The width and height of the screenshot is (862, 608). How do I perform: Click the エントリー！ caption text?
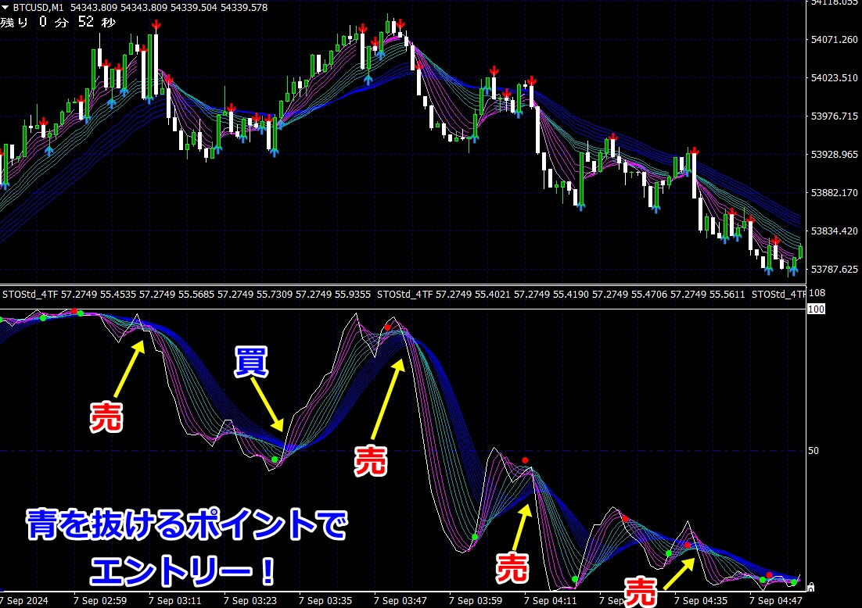(183, 570)
